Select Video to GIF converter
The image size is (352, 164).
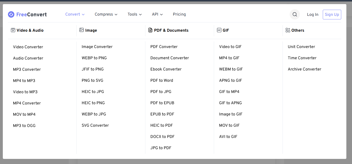click(230, 47)
